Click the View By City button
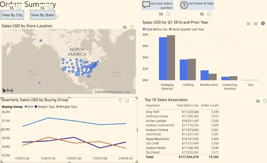Viewport: 267px width, 163px height. 12,15
